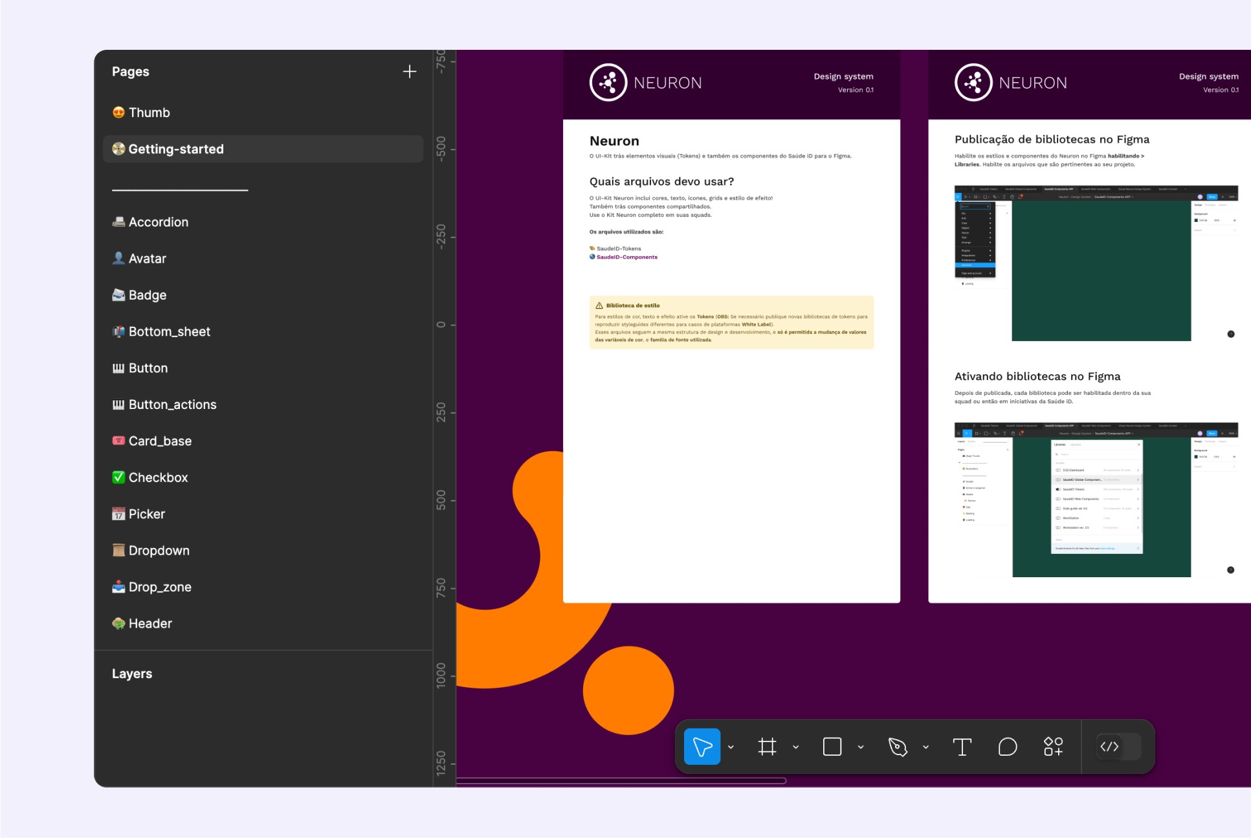Open the Checkbox page

click(263, 478)
